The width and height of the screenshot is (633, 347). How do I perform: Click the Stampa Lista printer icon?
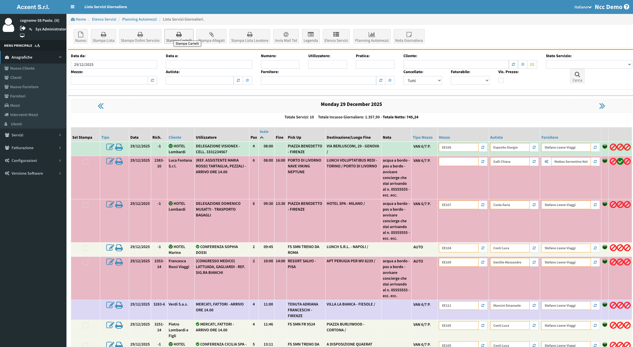point(103,35)
